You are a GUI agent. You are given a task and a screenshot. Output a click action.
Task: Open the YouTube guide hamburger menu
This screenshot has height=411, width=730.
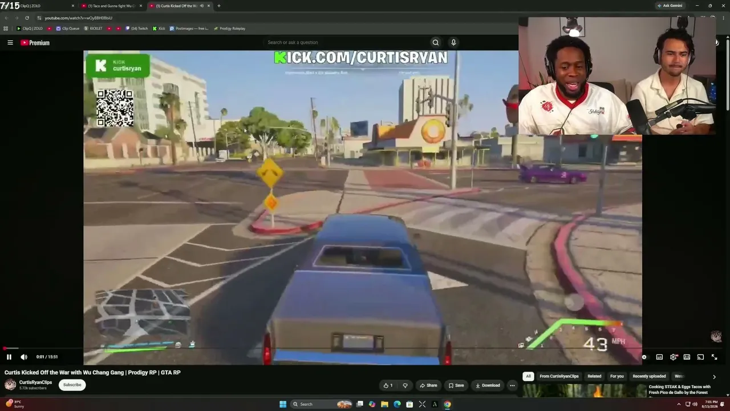pos(10,42)
